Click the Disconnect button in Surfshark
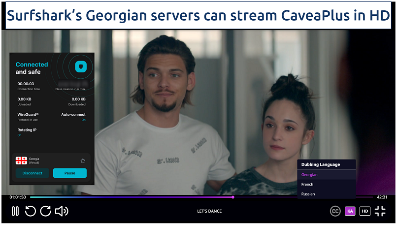Image resolution: width=397 pixels, height=225 pixels. (x=33, y=173)
